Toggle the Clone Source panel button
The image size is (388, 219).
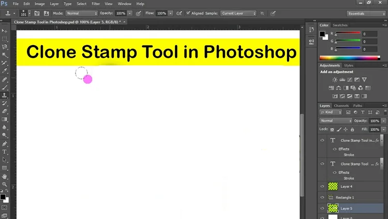[x=46, y=13]
